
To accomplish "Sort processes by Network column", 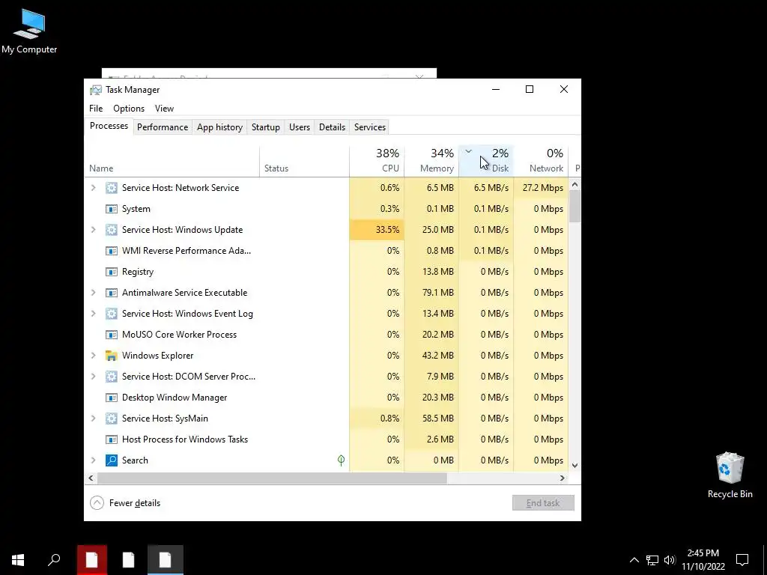I will 541,161.
